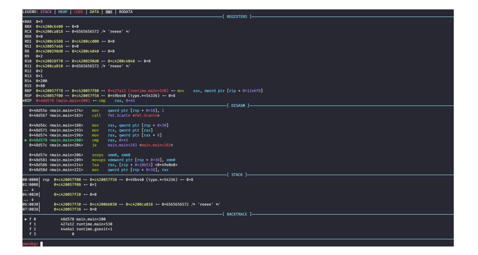
Task: Select the RAX register value 0x5
Action: coord(39,22)
